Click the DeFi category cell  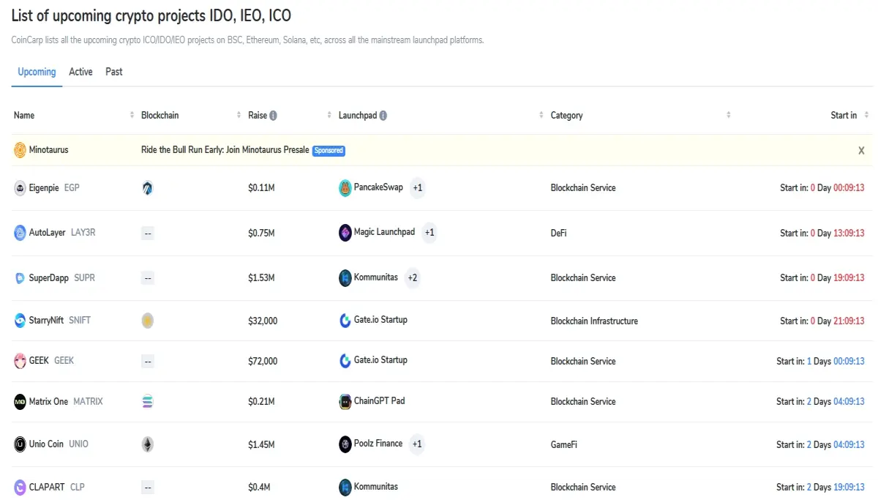[558, 233]
